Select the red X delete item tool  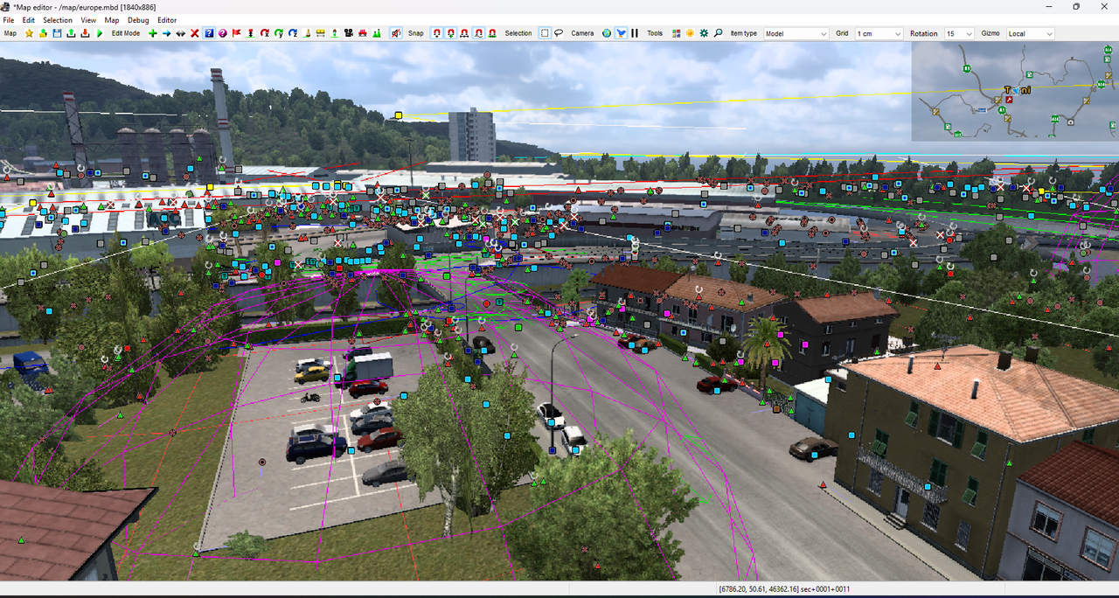coord(195,33)
